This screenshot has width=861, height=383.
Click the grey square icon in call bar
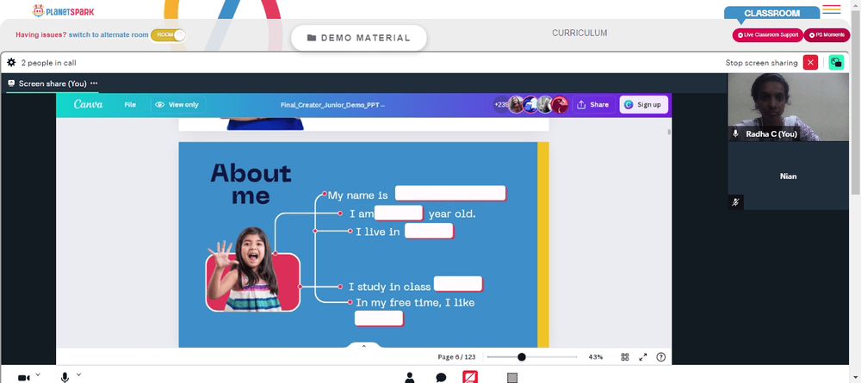click(512, 378)
